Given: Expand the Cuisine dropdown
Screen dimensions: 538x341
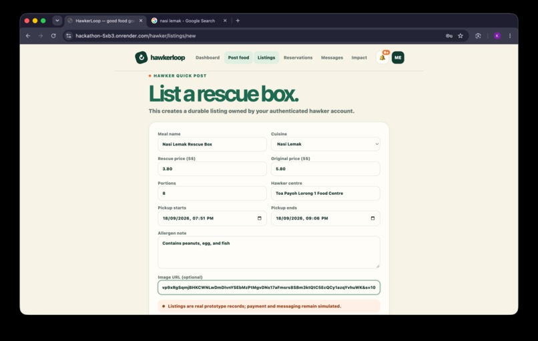Looking at the screenshot, I should click(326, 144).
